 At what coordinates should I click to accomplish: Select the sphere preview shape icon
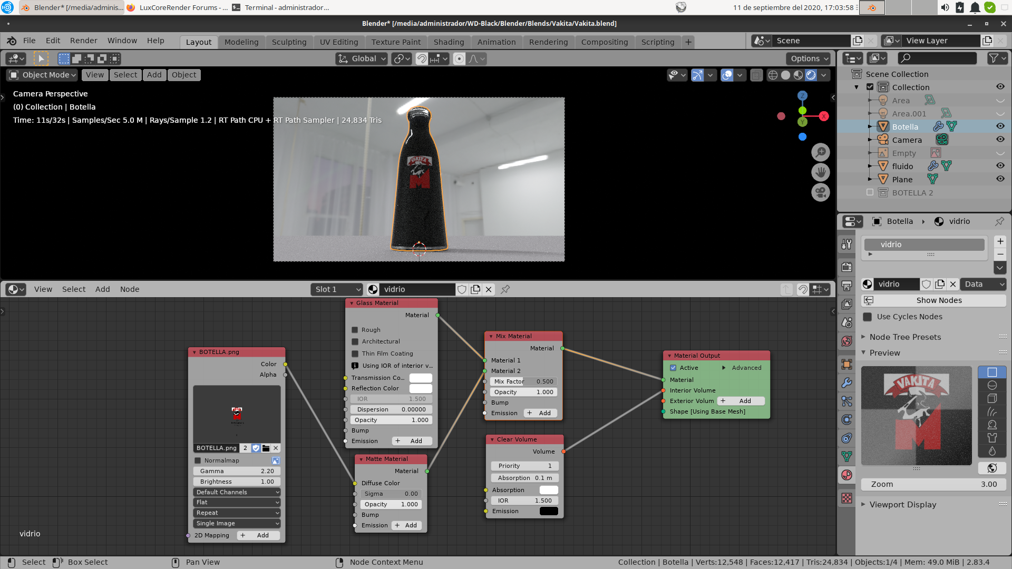point(992,385)
